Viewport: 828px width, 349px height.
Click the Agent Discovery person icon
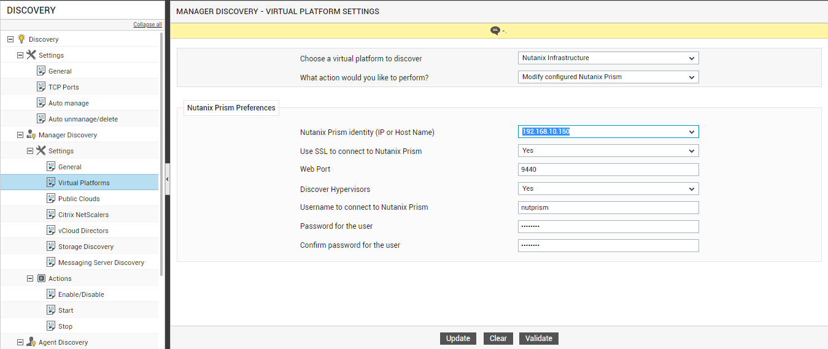pos(31,342)
